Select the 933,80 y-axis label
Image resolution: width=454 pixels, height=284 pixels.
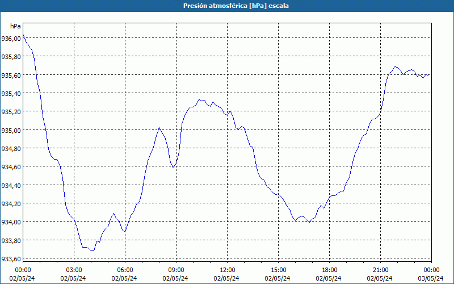coord(11,240)
